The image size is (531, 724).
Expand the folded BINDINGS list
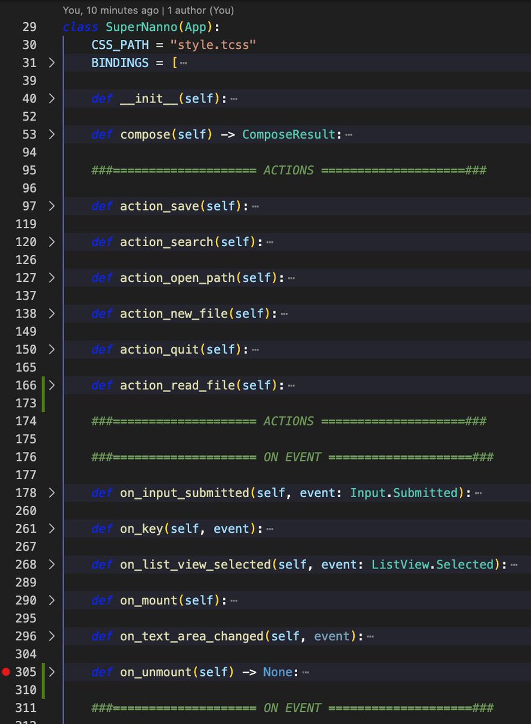click(x=51, y=63)
